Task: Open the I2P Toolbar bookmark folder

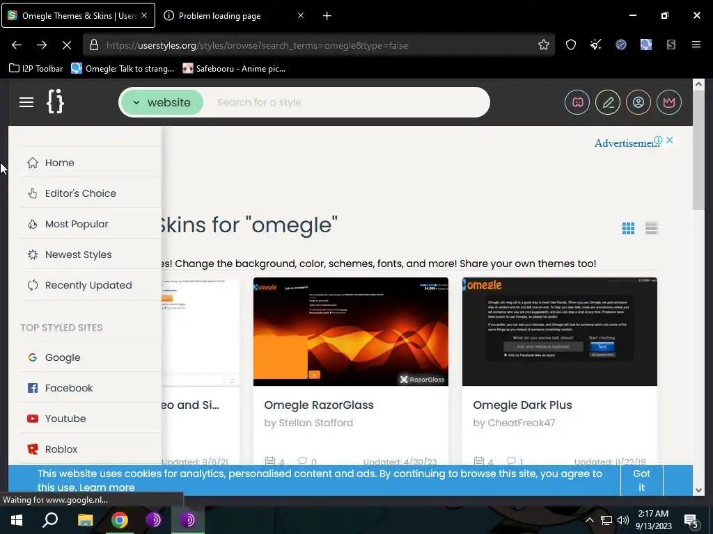Action: (x=36, y=69)
